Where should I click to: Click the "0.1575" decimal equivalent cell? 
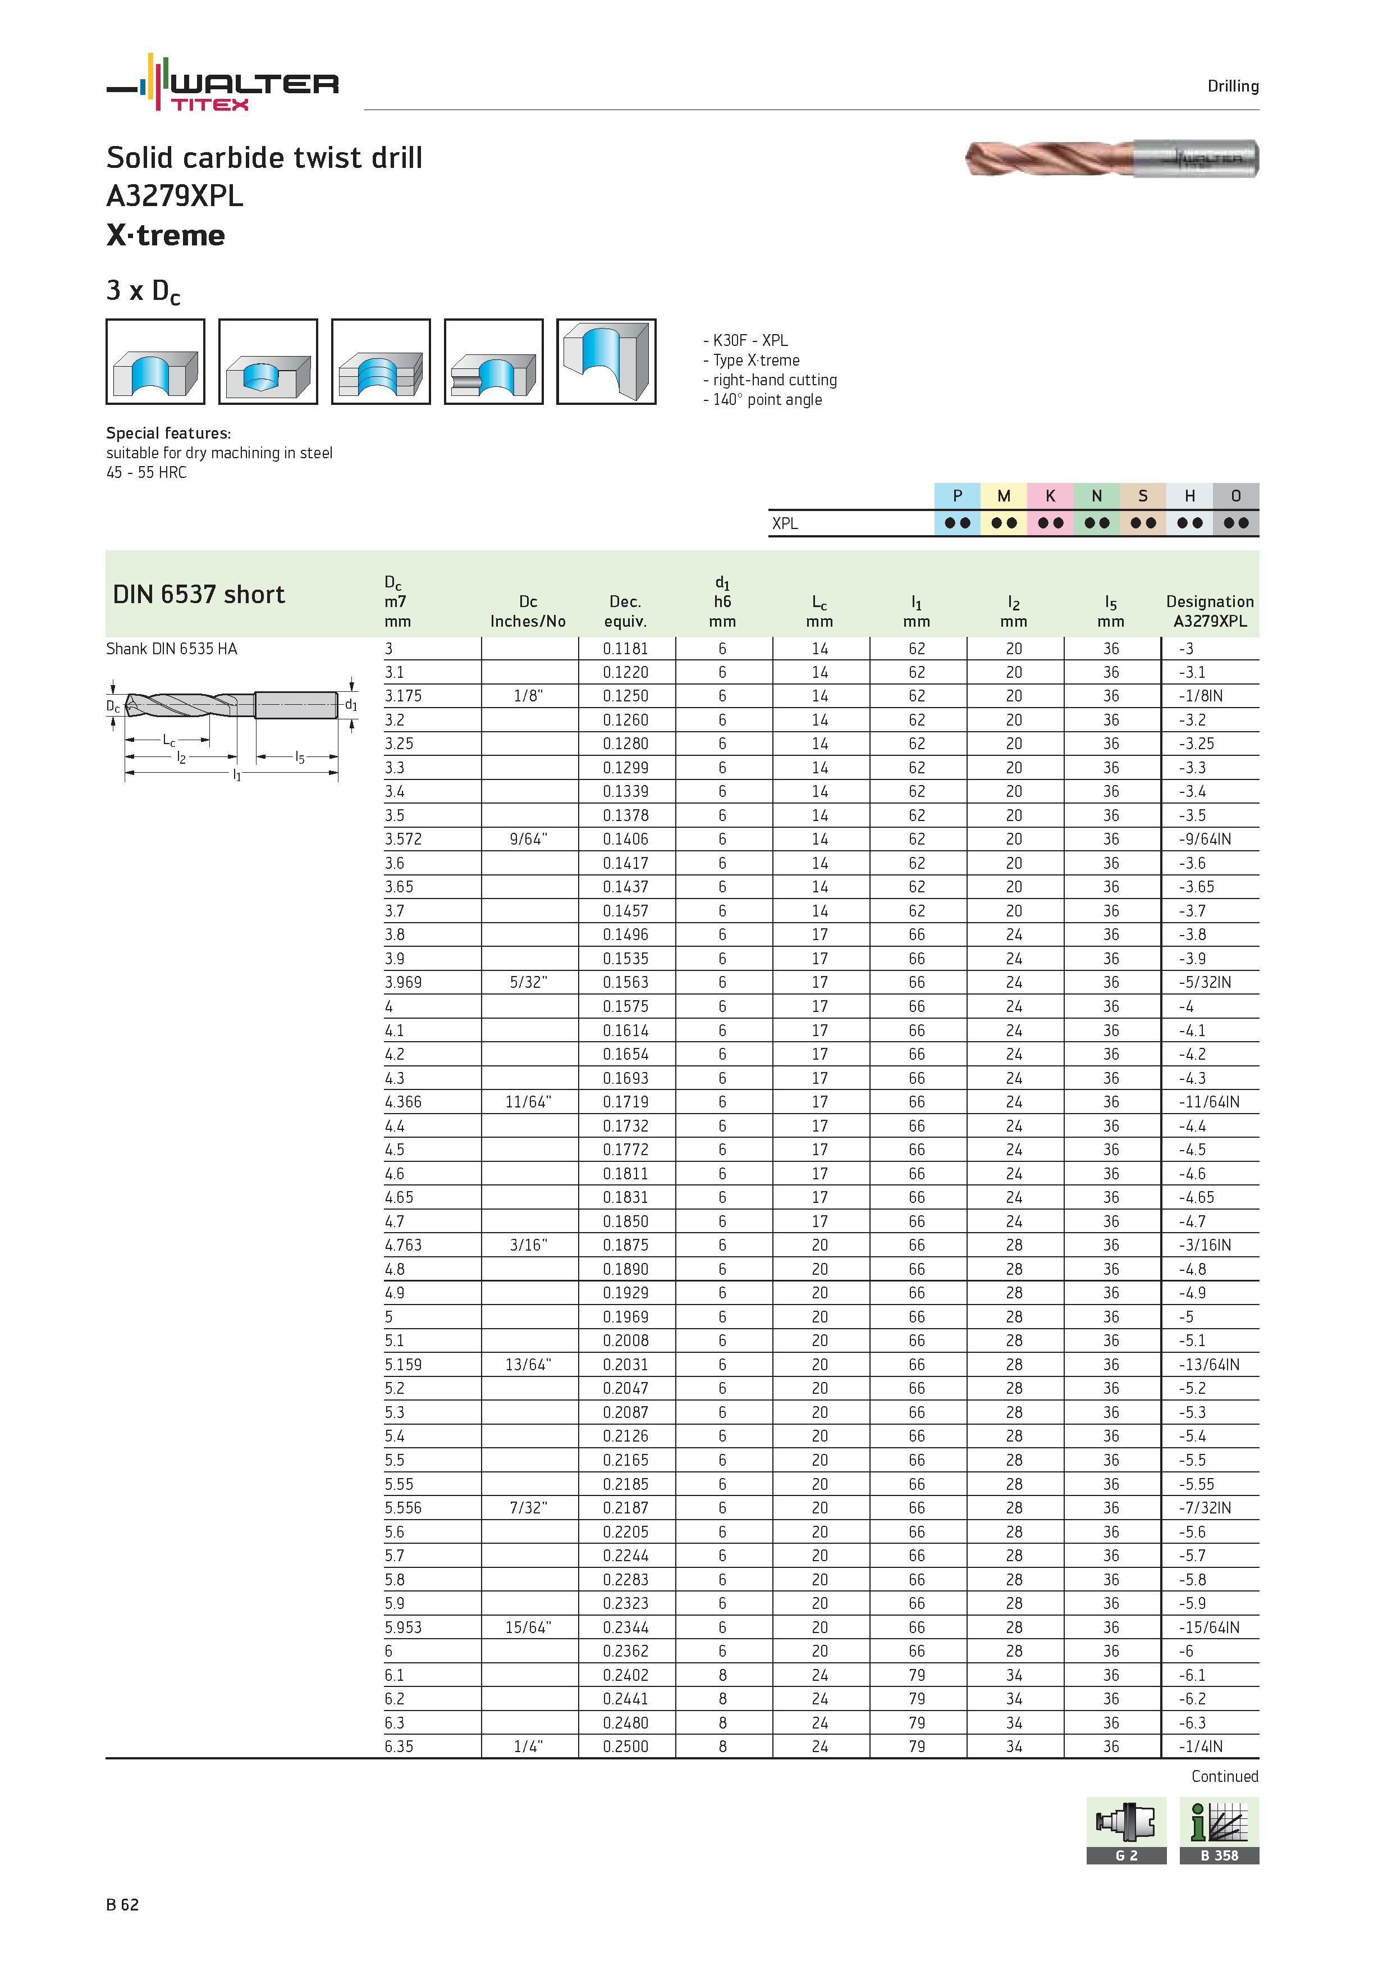(626, 1006)
